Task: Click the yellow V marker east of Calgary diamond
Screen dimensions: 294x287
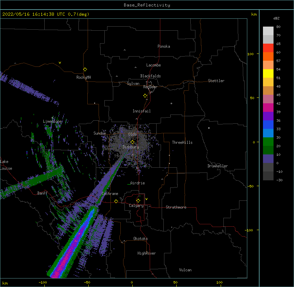Action: 146,199
